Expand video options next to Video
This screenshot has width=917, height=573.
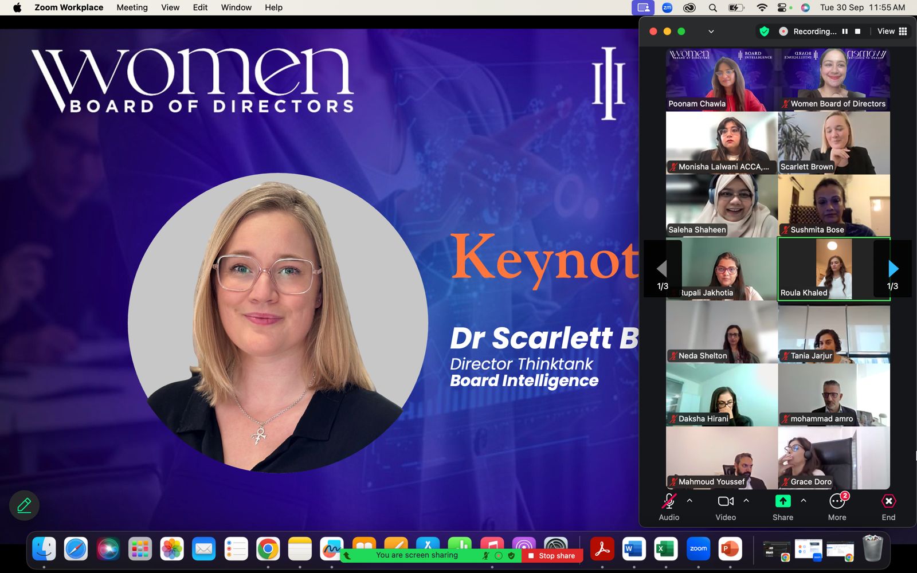(x=746, y=501)
